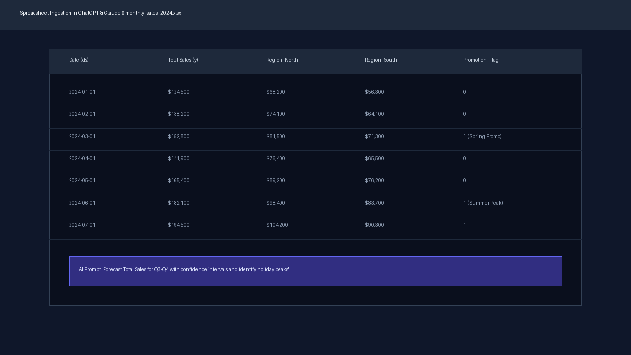
Task: Click the Promotion_Flag cell in the 2024-07-01 row
Action: (464, 225)
